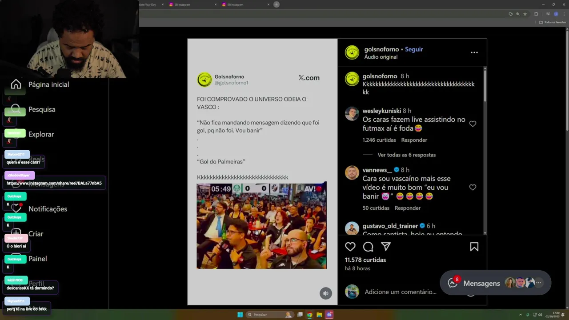Switch to the first Instagram tab

pos(192,4)
